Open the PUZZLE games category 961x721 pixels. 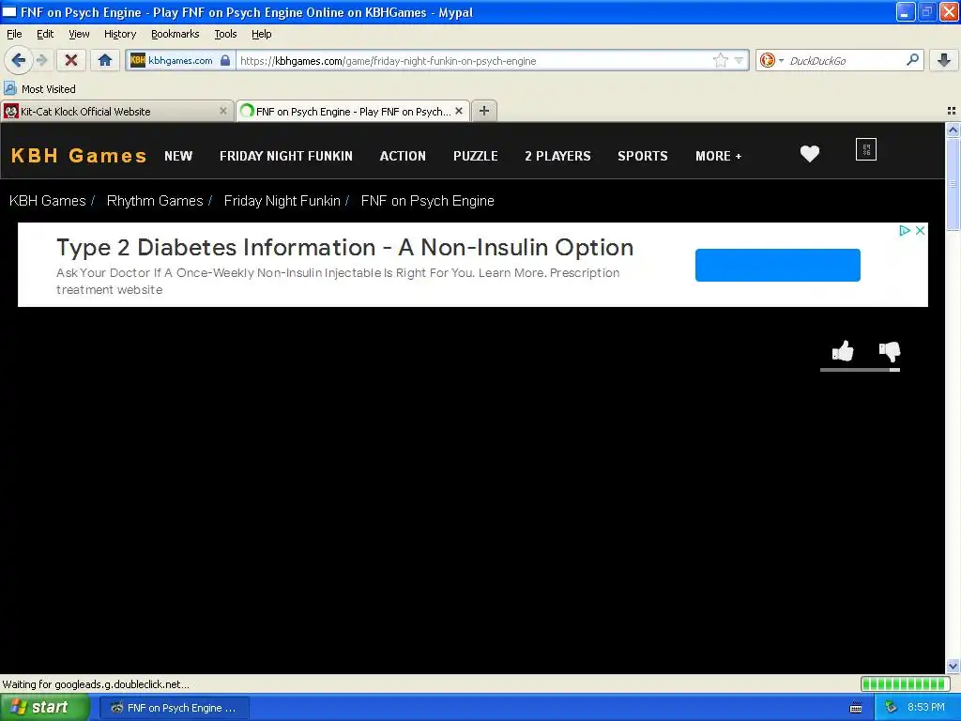click(476, 156)
